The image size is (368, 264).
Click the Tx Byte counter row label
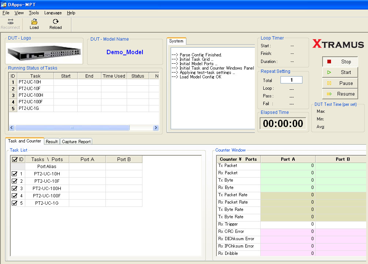coord(226,180)
